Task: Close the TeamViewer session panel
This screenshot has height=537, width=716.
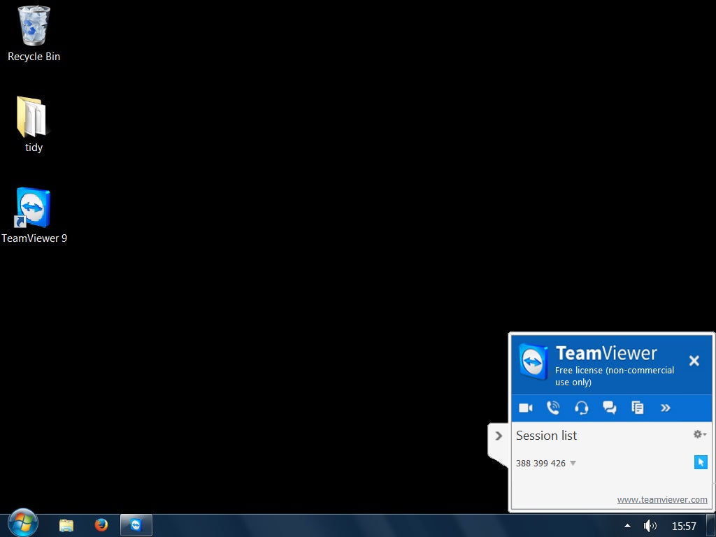Action: click(x=694, y=361)
